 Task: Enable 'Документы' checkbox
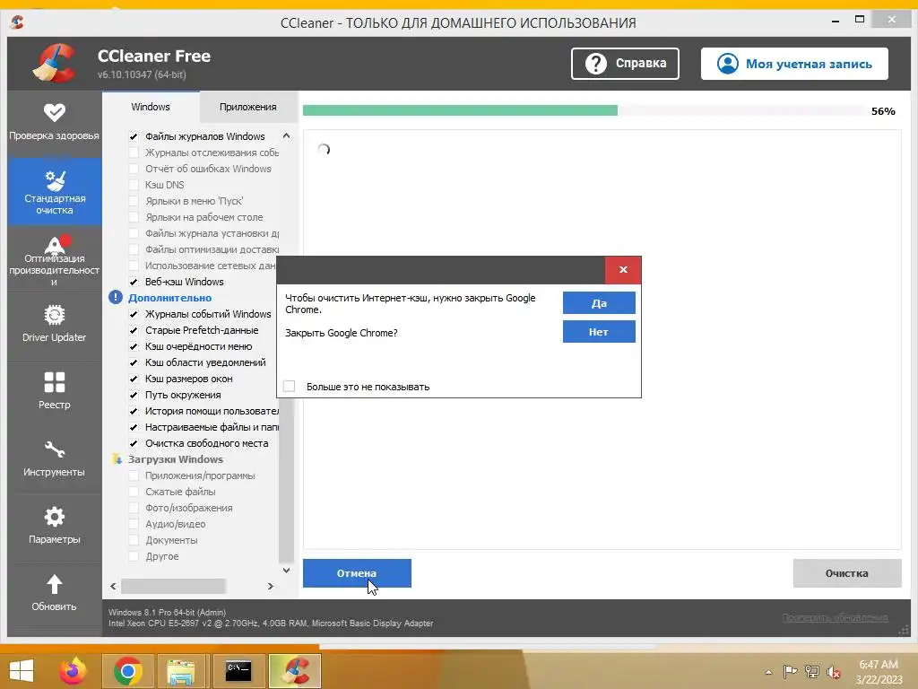pyautogui.click(x=134, y=540)
